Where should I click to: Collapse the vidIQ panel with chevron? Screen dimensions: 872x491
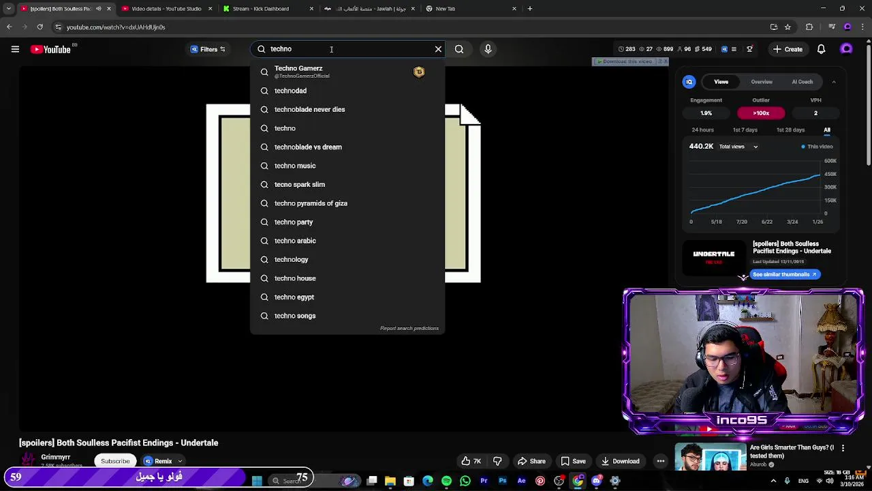click(x=834, y=82)
